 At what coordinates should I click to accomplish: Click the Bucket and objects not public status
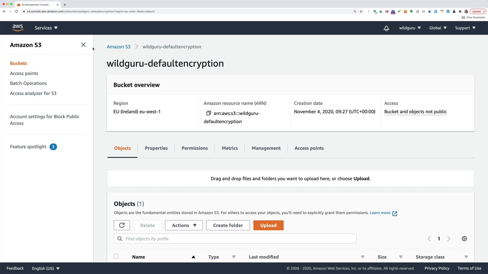[x=416, y=112]
